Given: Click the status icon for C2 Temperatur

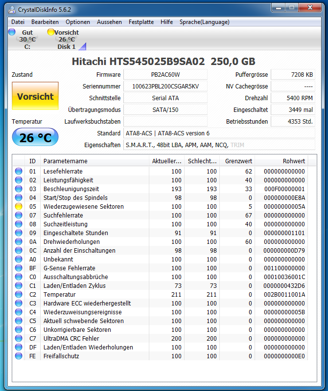Looking at the screenshot, I should coord(19,294).
